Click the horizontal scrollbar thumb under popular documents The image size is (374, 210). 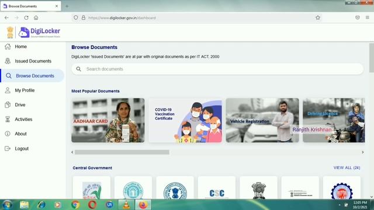click(x=122, y=152)
